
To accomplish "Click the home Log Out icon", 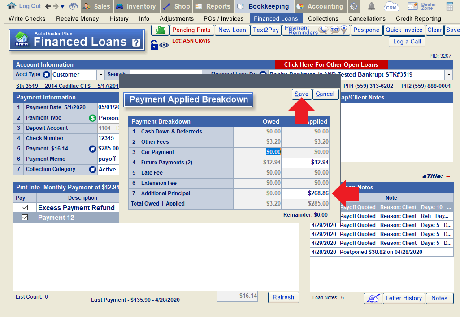I will [x=12, y=6].
